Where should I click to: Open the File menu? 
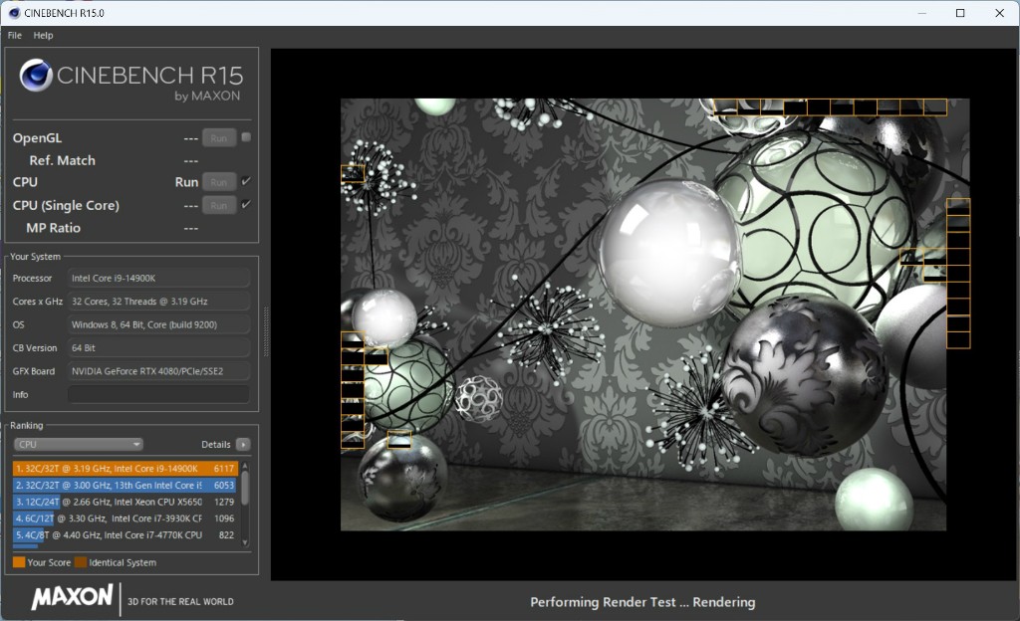coord(15,35)
